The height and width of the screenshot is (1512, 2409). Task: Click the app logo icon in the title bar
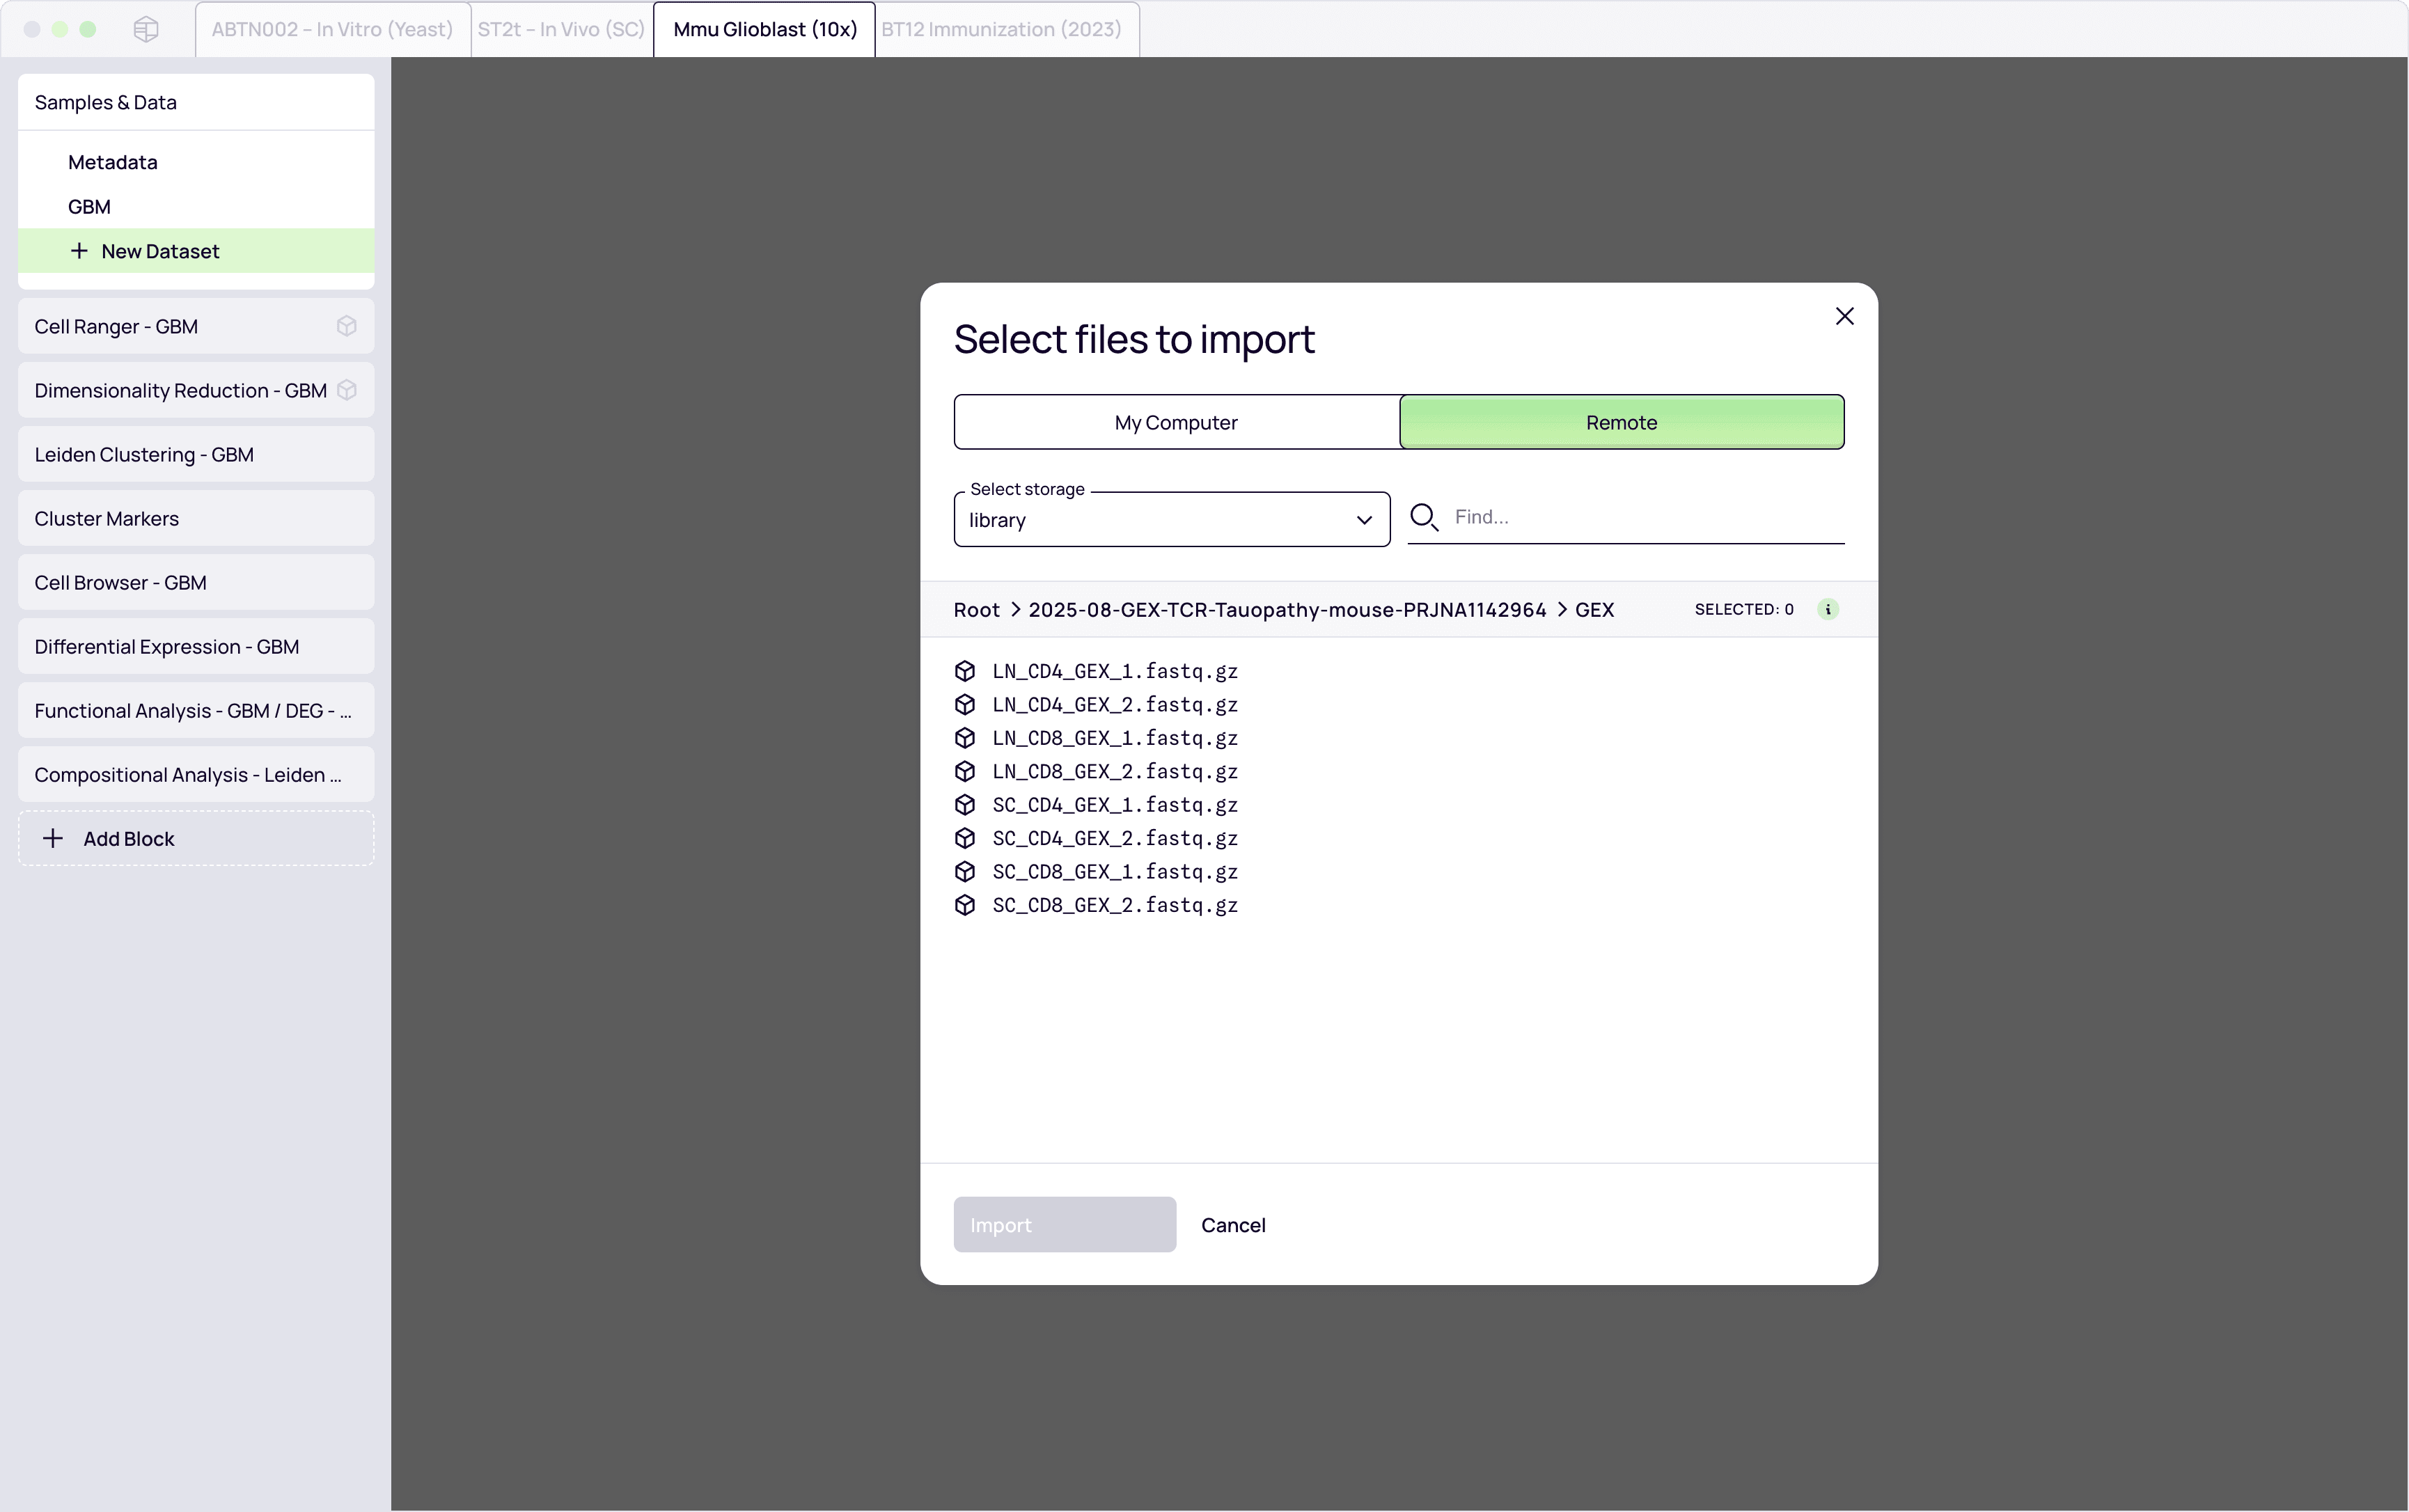click(146, 29)
